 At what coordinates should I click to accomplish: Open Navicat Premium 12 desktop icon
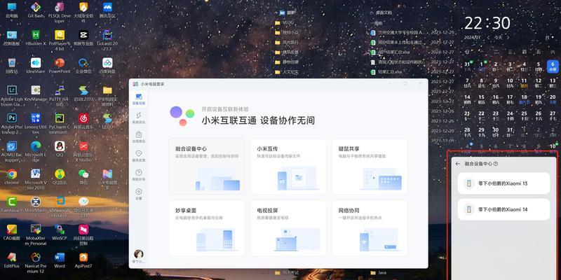(x=36, y=262)
